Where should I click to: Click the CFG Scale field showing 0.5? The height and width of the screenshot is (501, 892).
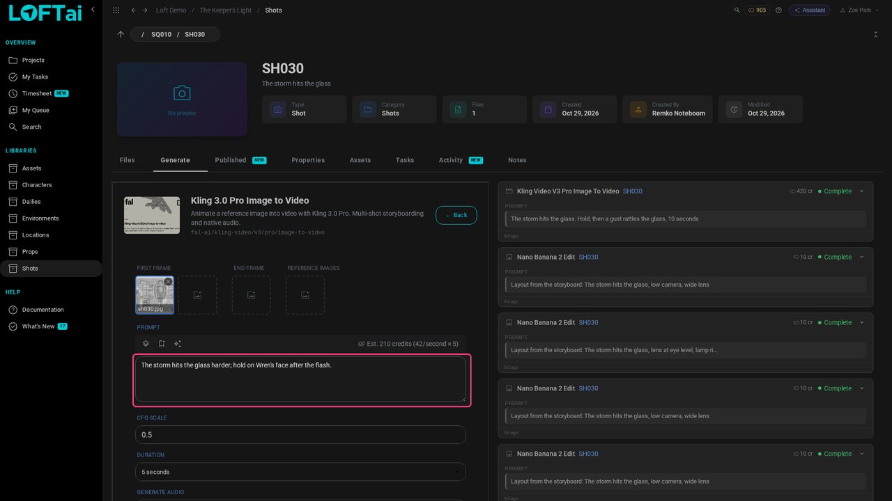coord(300,435)
